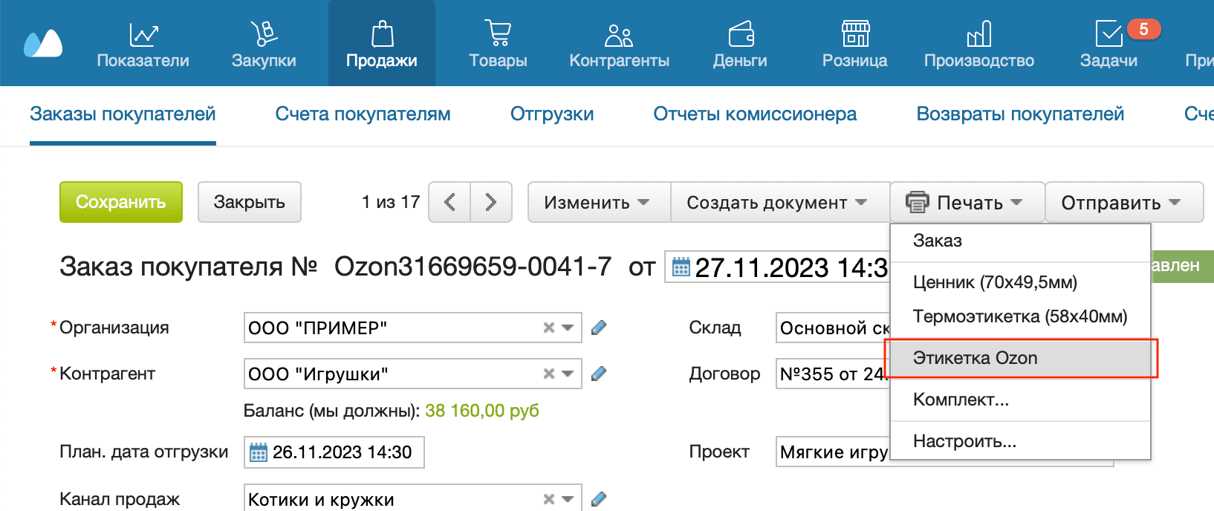This screenshot has height=511, width=1214.
Task: Go to previous order arrow
Action: tap(449, 202)
